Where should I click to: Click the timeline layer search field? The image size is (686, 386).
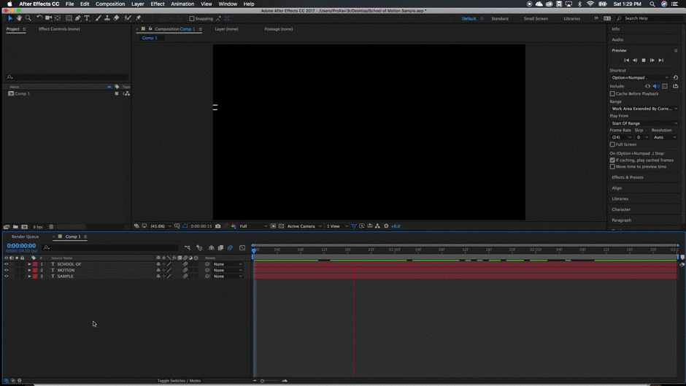(x=109, y=247)
